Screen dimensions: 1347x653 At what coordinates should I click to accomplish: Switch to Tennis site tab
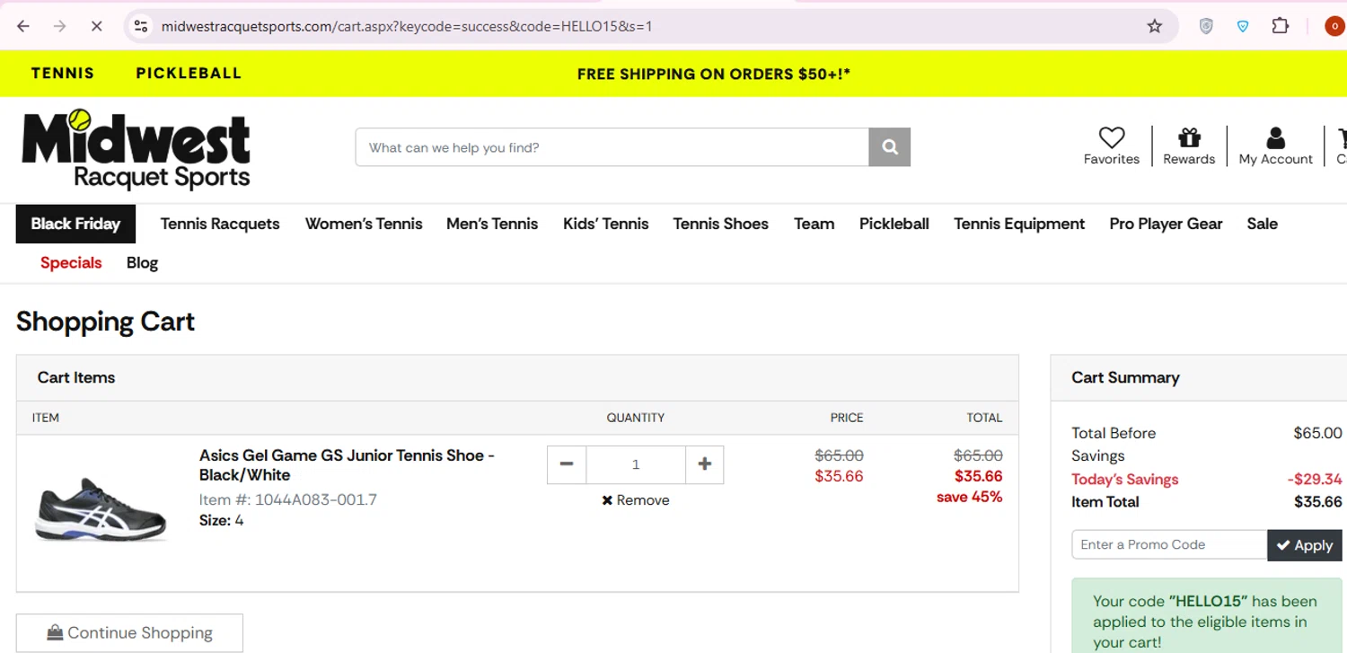pyautogui.click(x=63, y=74)
